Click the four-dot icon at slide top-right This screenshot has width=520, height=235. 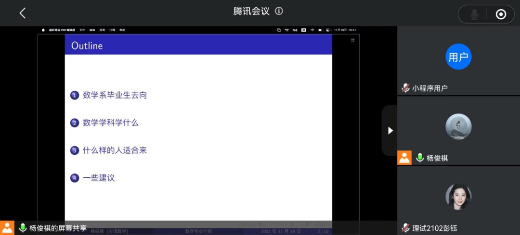pyautogui.click(x=353, y=40)
